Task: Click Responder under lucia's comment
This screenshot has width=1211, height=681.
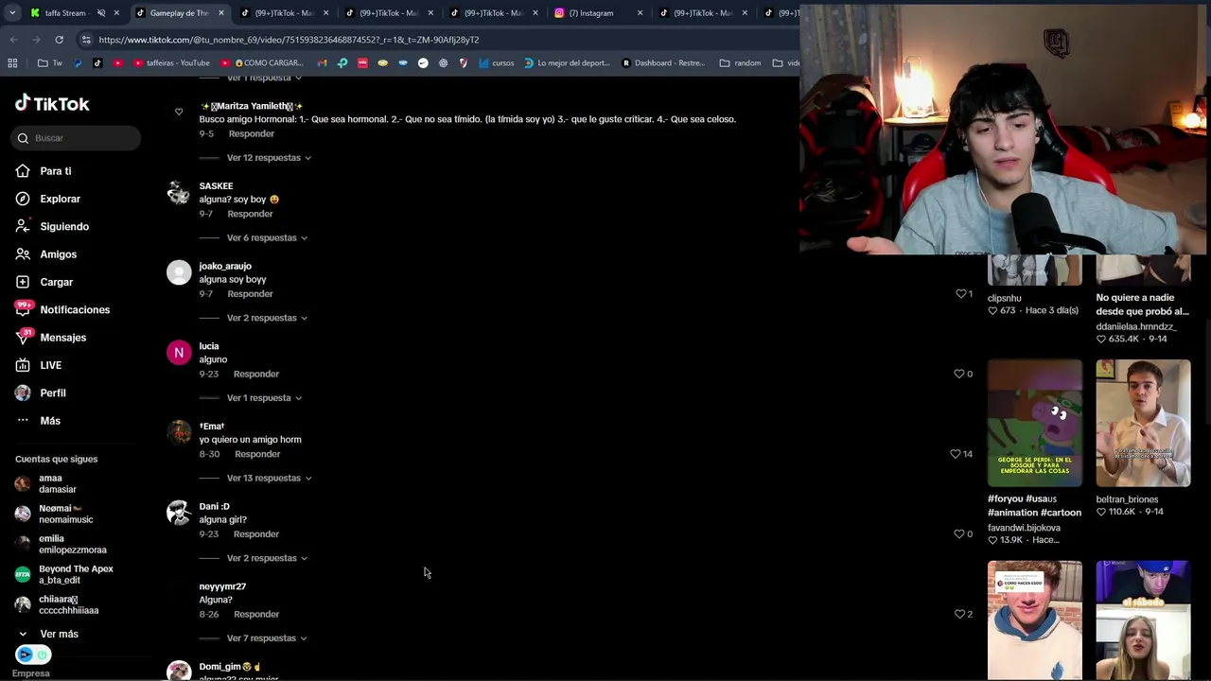Action: tap(255, 374)
